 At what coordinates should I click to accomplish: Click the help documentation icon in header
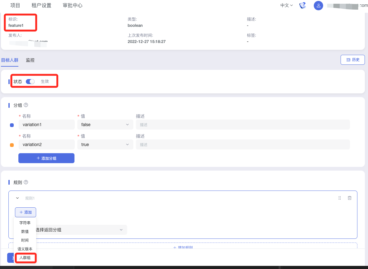(302, 6)
